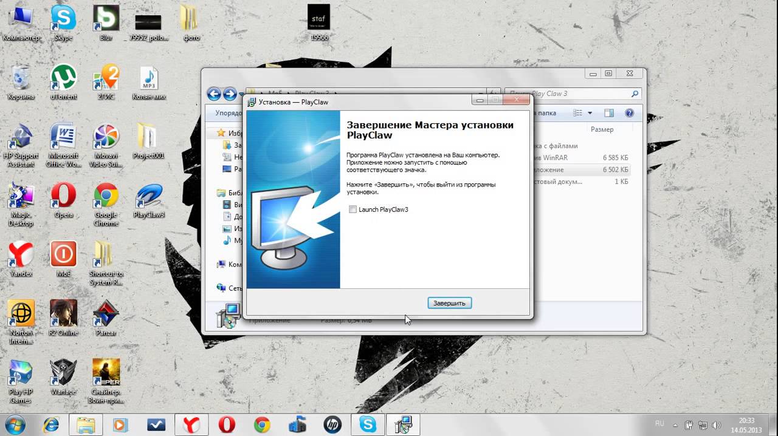Launch the R2 Online game shortcut

63,318
